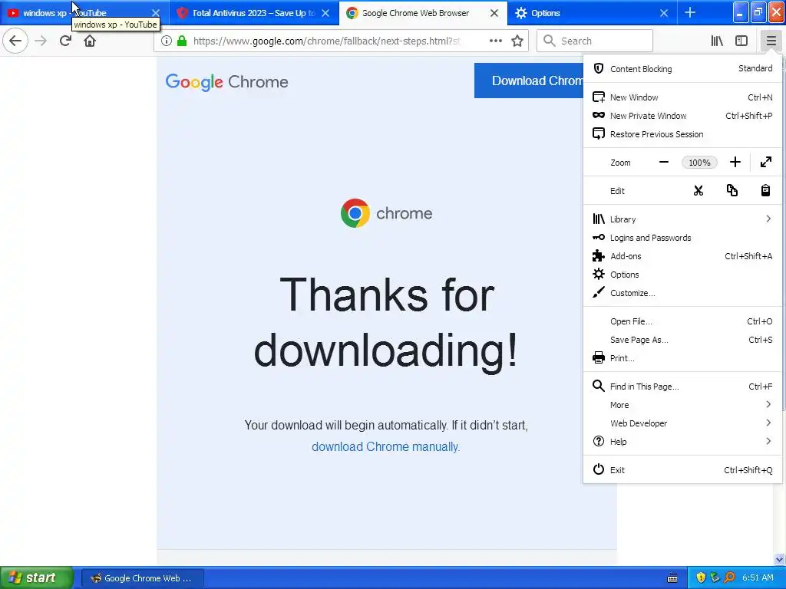Close the Options tab
This screenshot has width=786, height=589.
tap(664, 13)
